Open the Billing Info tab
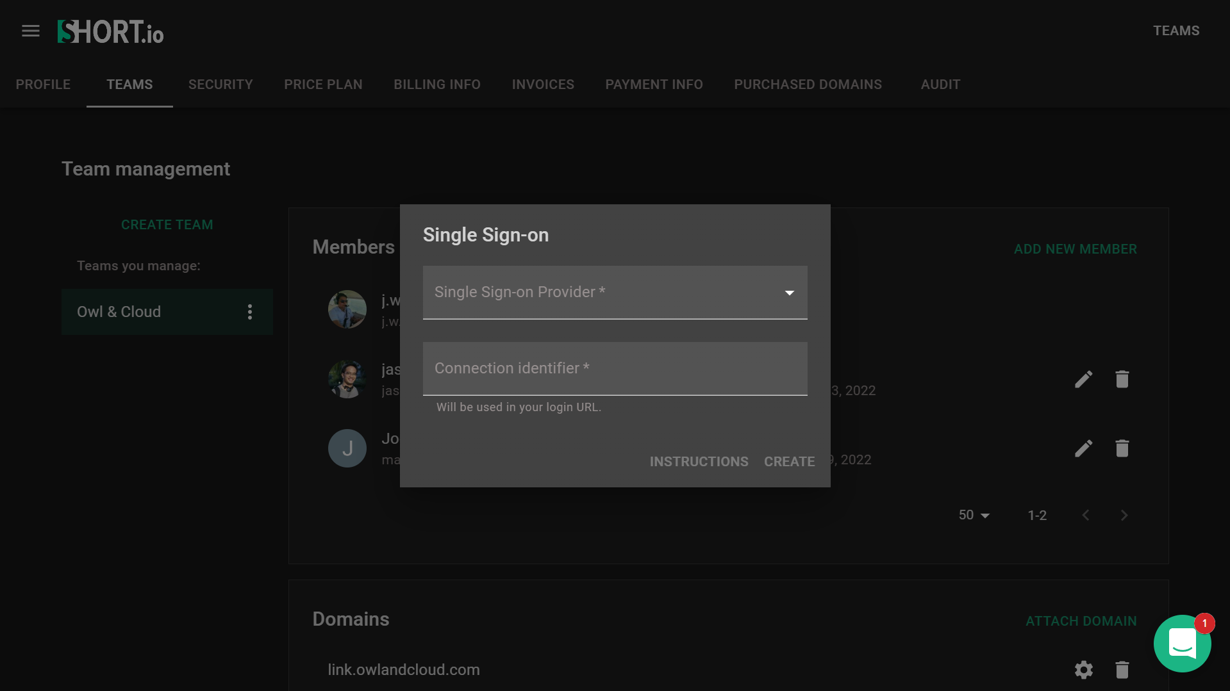 [x=437, y=85]
